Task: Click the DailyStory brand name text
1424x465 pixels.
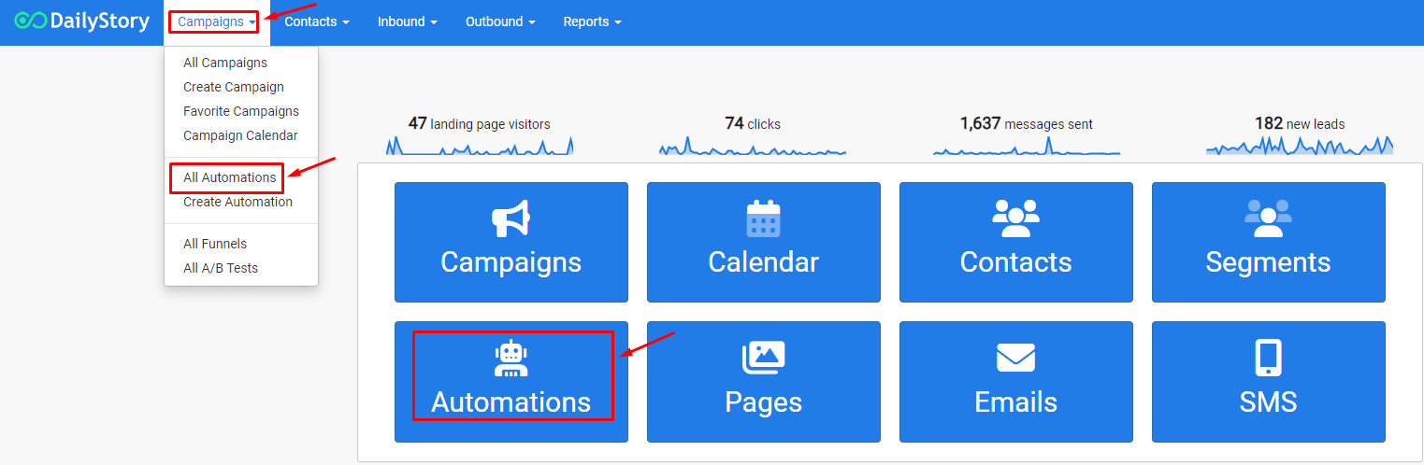Action: 101,21
